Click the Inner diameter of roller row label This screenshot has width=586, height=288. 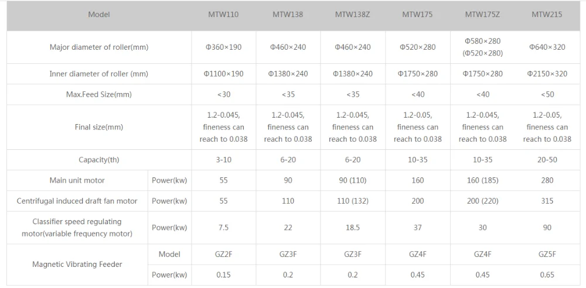click(x=99, y=74)
